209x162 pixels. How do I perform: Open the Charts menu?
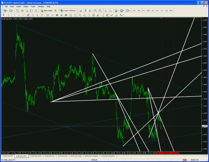[26, 7]
